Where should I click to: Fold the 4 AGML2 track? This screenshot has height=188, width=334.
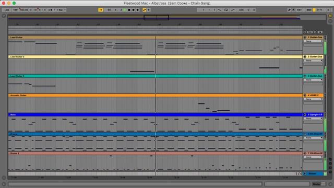[x=305, y=95]
